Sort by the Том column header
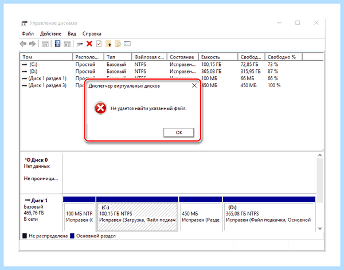The image size is (344, 270). [x=46, y=57]
